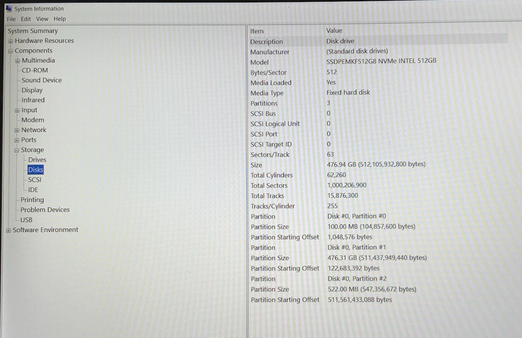Select the USB tree item
The width and height of the screenshot is (522, 338).
pyautogui.click(x=26, y=220)
